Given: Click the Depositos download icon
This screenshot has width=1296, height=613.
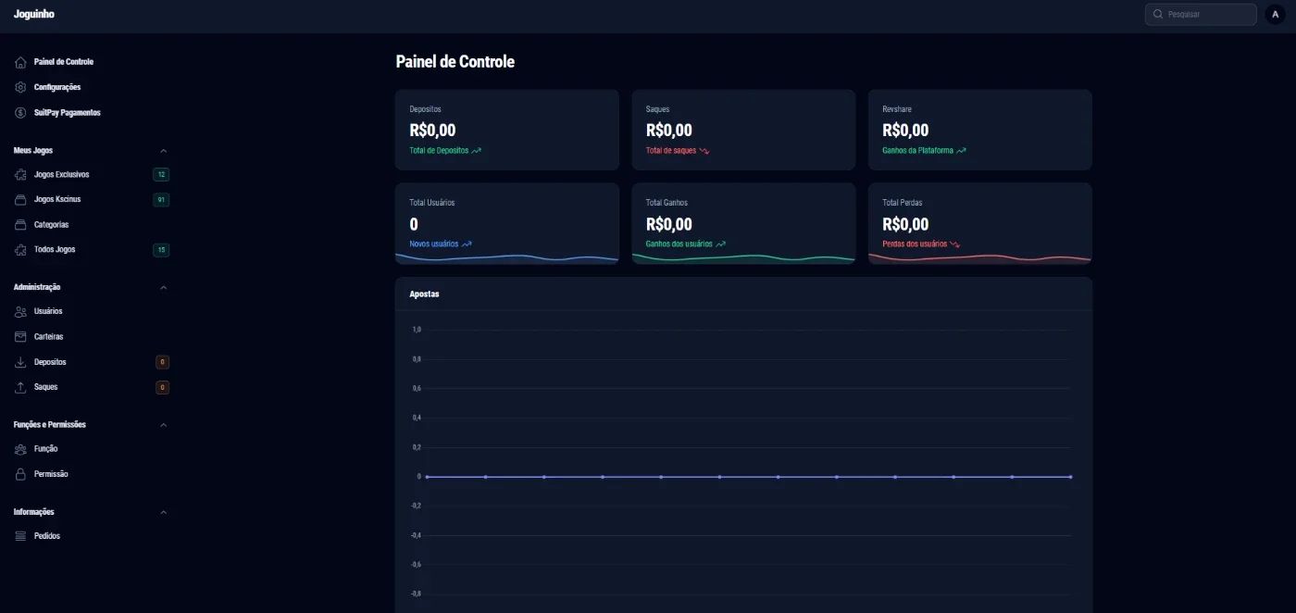Looking at the screenshot, I should 20,362.
